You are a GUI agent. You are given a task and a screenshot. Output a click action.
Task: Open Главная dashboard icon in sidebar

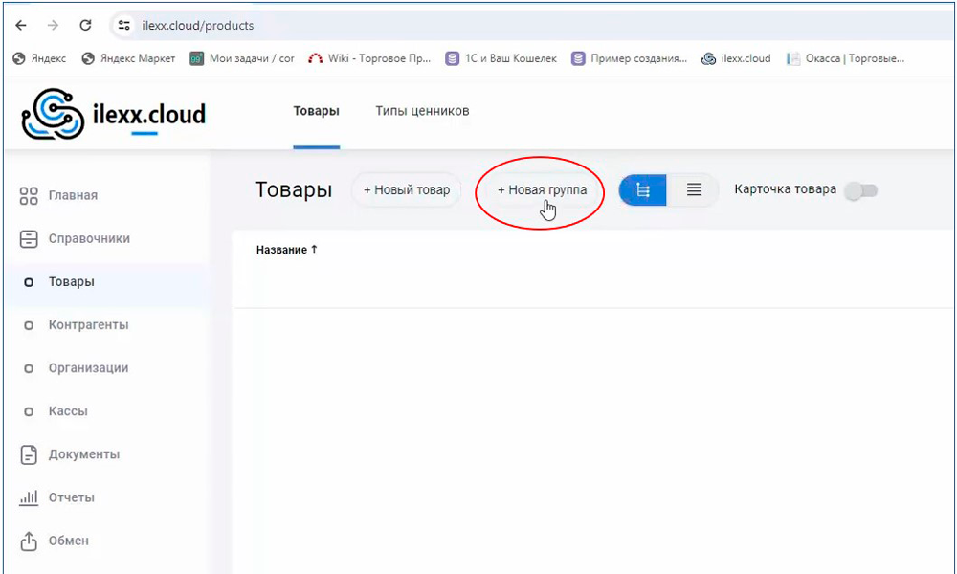pos(29,195)
